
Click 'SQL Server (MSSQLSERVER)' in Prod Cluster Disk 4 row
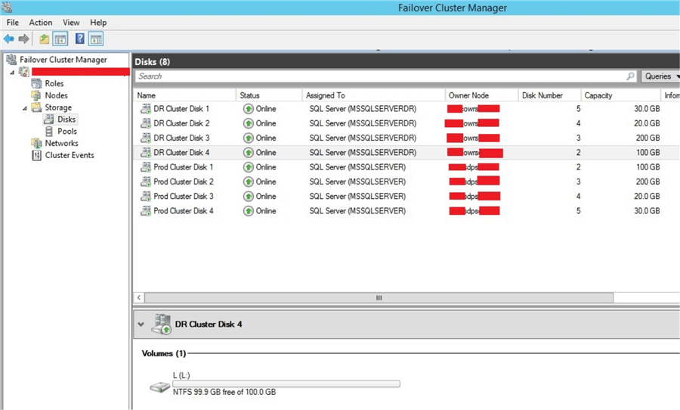tap(357, 210)
